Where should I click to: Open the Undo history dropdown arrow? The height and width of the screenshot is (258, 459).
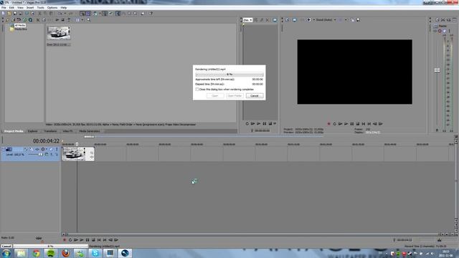pos(65,14)
